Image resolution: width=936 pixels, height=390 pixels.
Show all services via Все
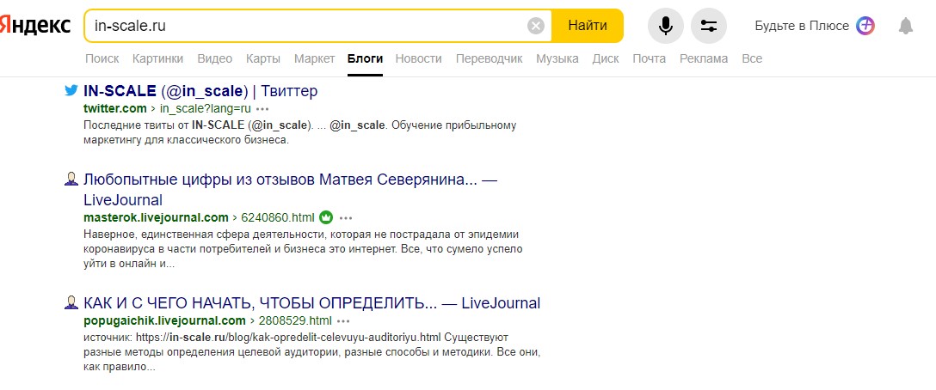[x=752, y=58]
